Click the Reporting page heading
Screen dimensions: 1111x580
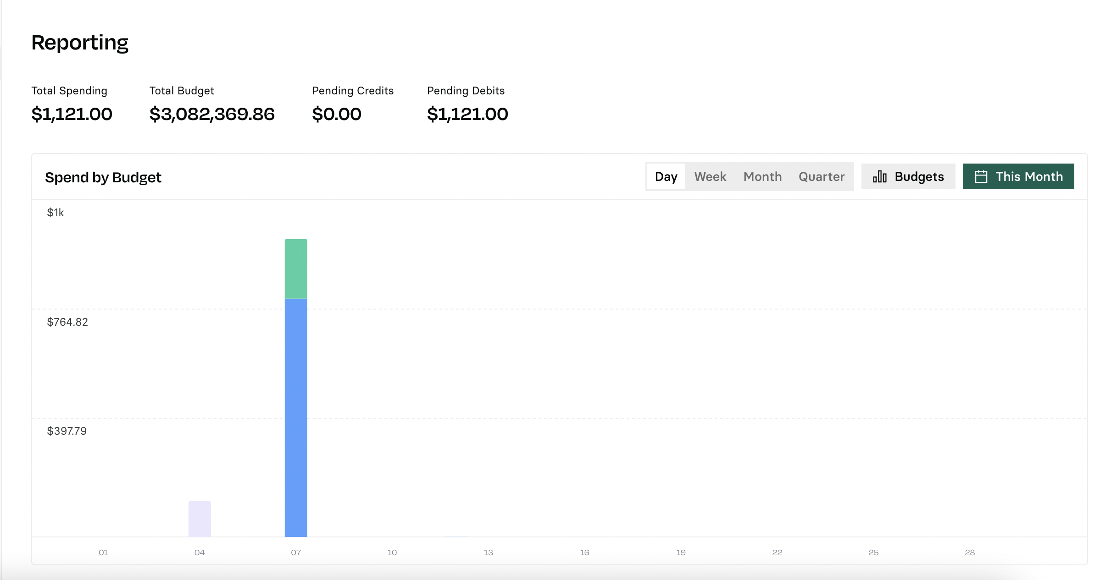pos(80,43)
